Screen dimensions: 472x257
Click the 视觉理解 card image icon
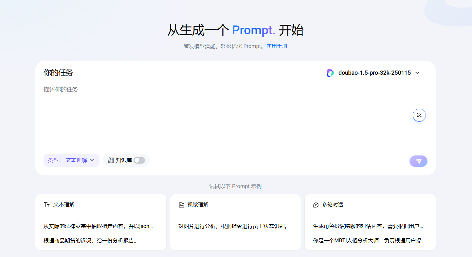(181, 205)
